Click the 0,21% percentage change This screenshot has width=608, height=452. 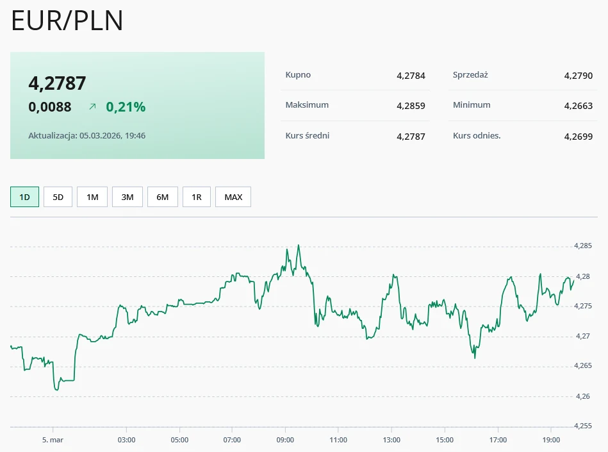(126, 107)
